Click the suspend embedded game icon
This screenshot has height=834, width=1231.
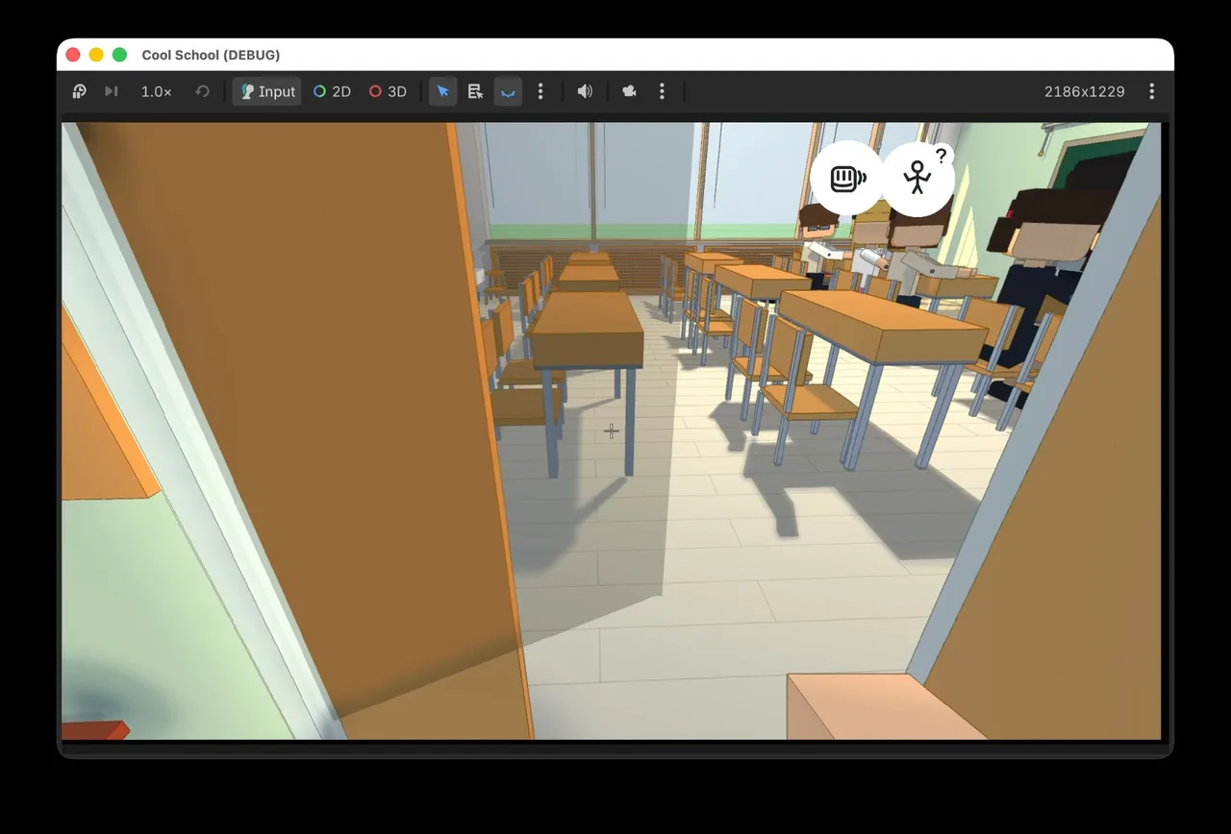(80, 91)
